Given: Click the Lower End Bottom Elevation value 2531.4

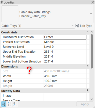Looking at the screenshot, I should tap(49, 61).
